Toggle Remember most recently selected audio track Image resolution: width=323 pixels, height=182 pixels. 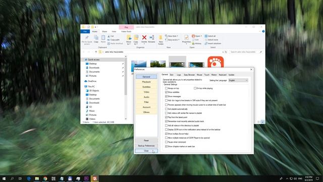166,121
